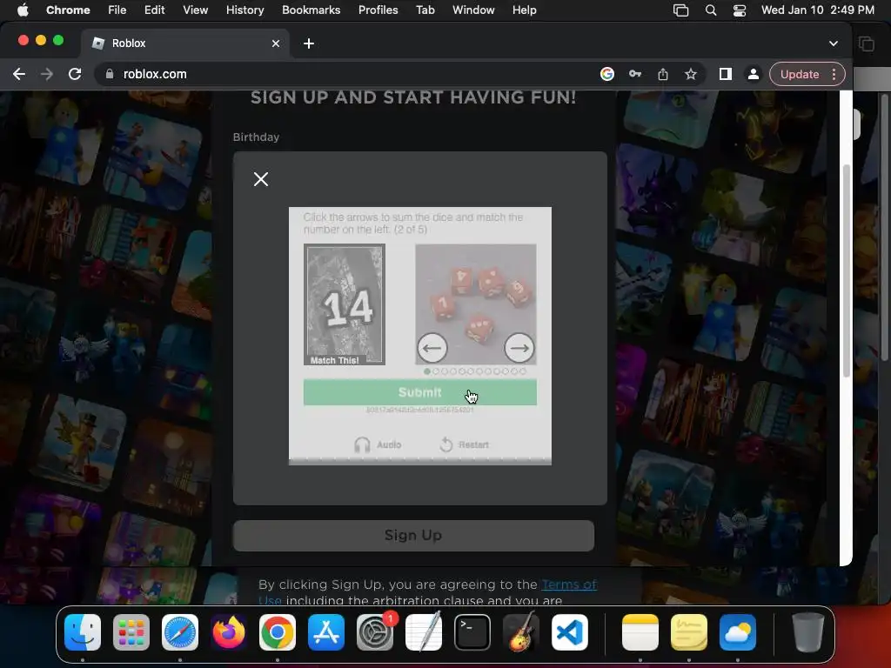The width and height of the screenshot is (891, 668).
Task: Reload the roblox.com page
Action: pos(75,75)
